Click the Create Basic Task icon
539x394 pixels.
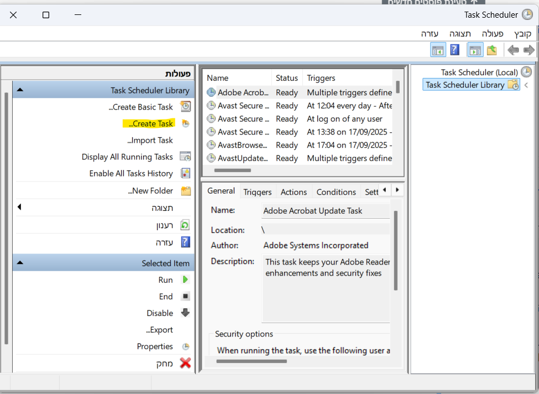(186, 107)
